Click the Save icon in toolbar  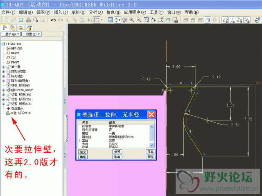tap(21, 20)
